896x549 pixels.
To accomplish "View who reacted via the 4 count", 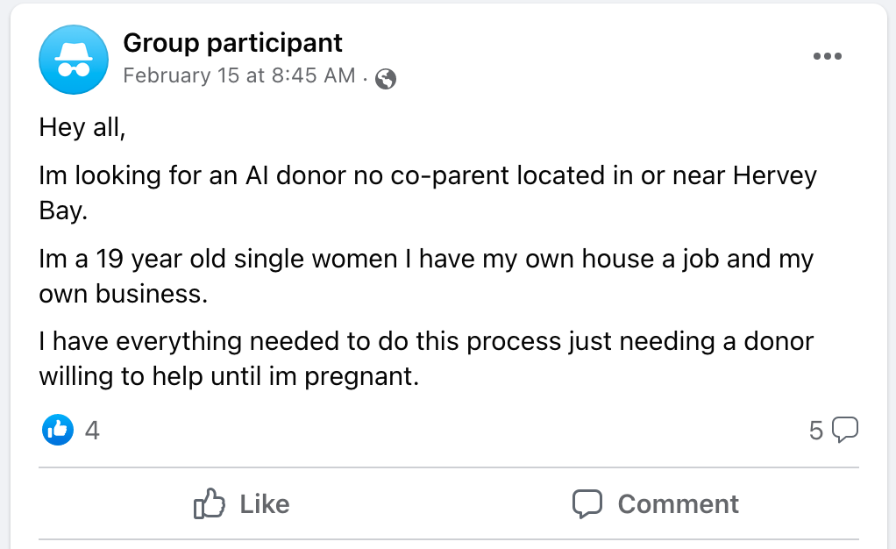I will pos(92,430).
